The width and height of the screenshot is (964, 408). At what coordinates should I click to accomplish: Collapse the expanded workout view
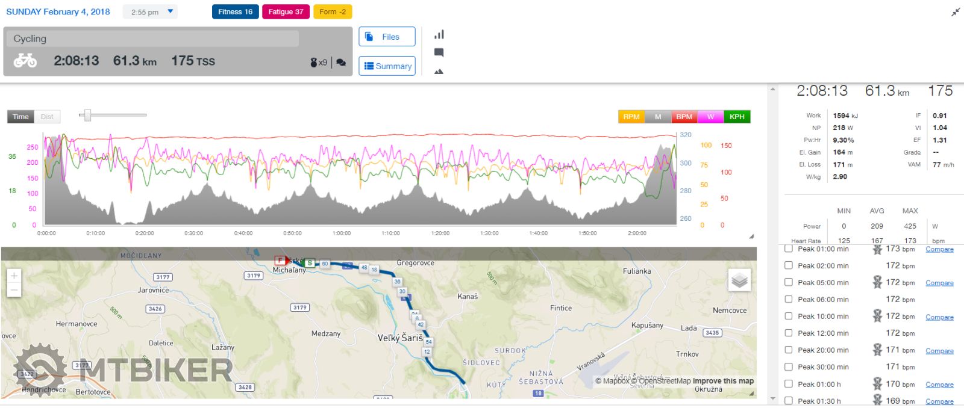click(955, 12)
